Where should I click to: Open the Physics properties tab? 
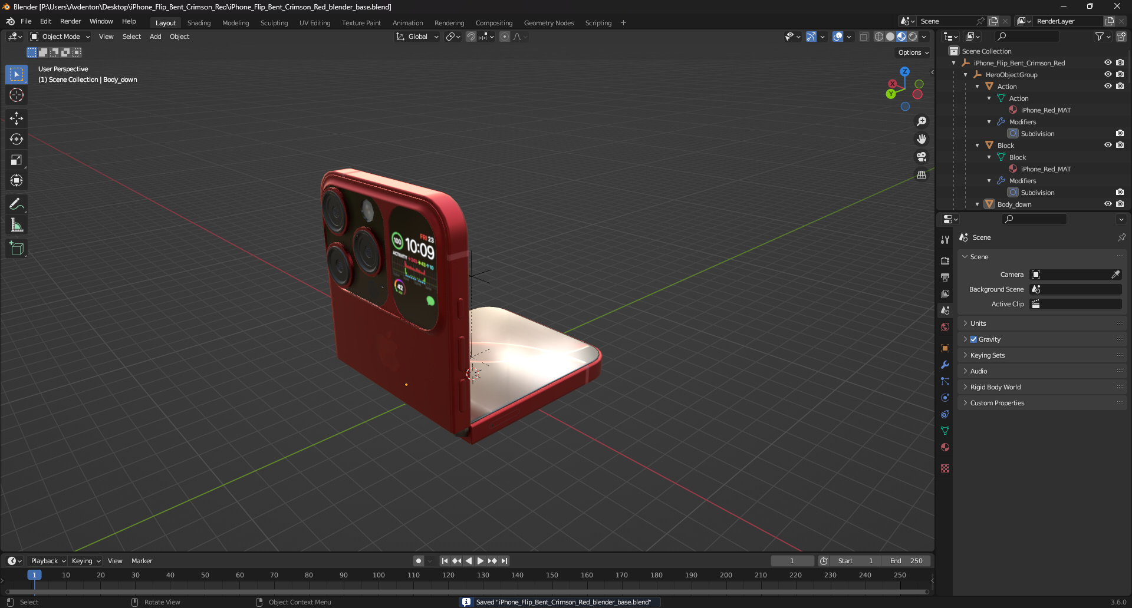pos(945,398)
